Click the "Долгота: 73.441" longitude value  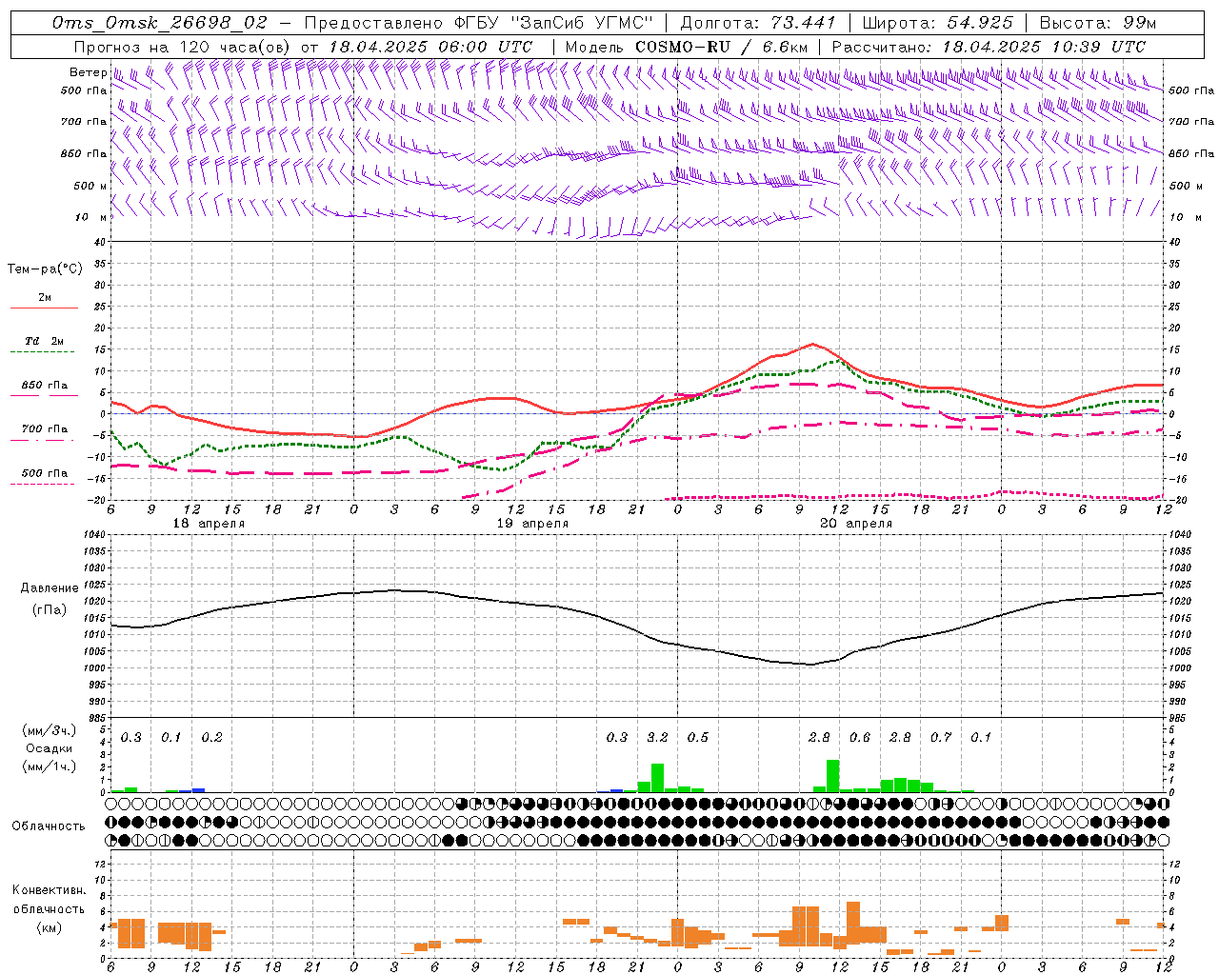pyautogui.click(x=758, y=23)
